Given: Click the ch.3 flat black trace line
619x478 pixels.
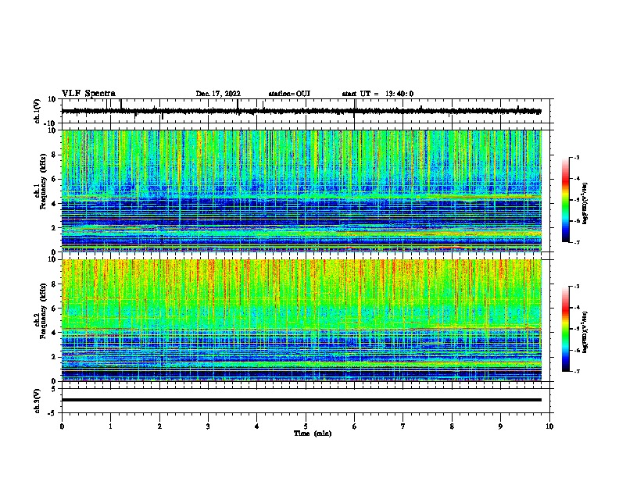Looking at the screenshot, I should point(301,400).
